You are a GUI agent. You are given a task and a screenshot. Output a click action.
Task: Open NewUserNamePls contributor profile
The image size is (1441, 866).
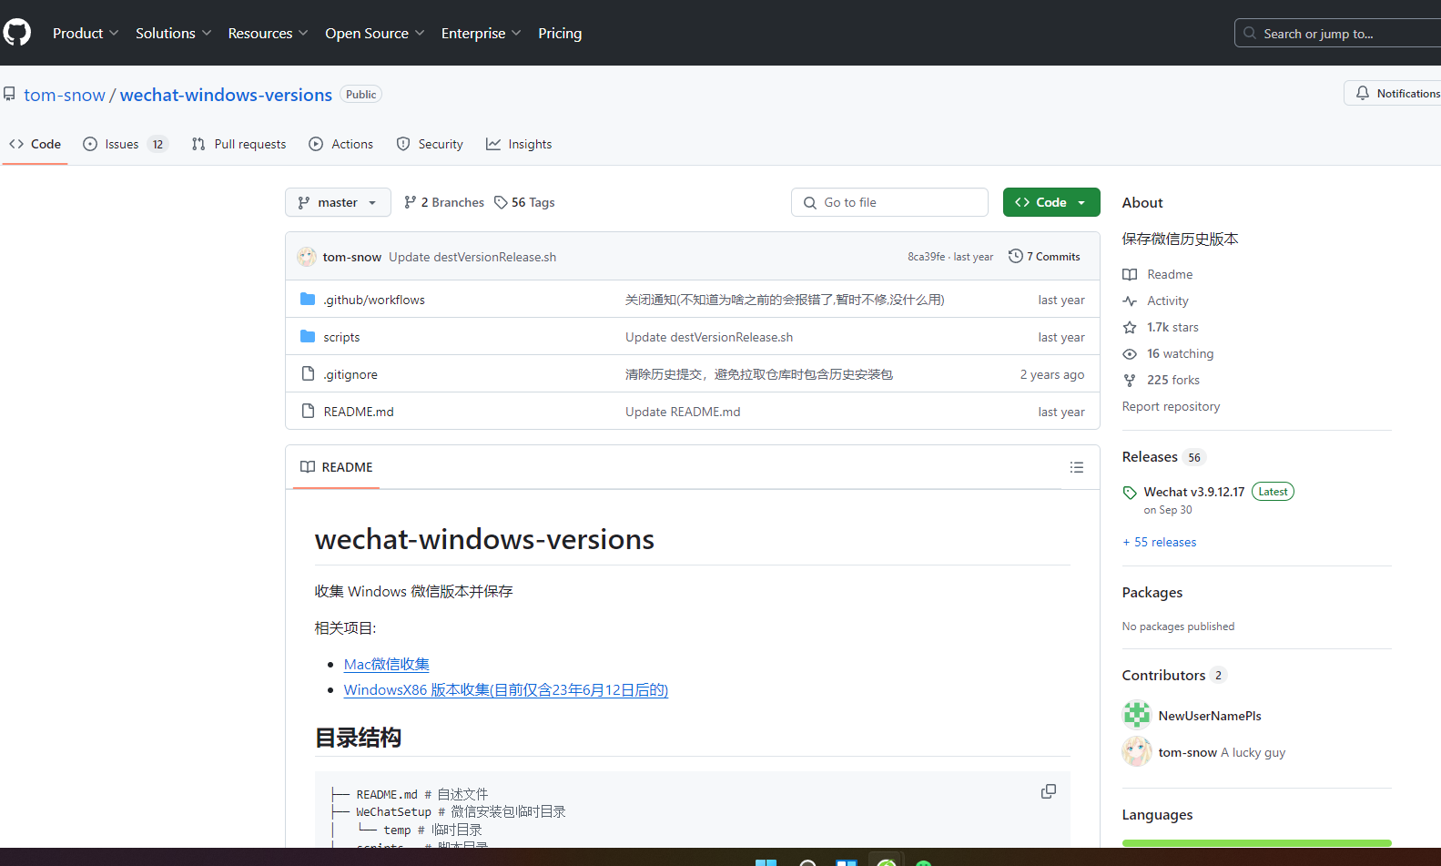pos(1210,716)
